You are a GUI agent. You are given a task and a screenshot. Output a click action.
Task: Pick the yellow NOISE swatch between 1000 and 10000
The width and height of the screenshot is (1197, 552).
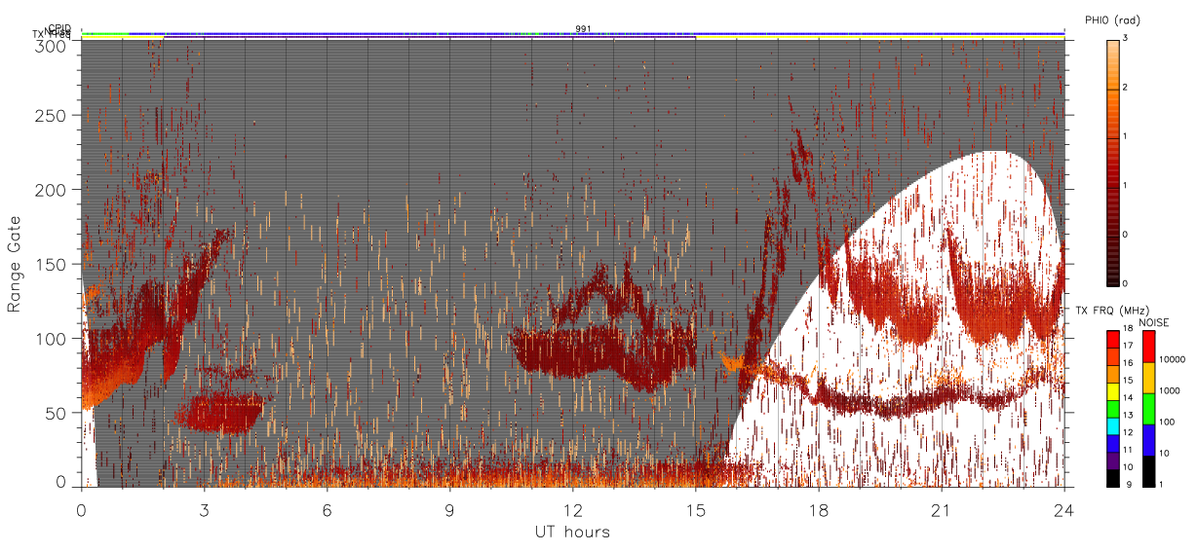[1149, 378]
